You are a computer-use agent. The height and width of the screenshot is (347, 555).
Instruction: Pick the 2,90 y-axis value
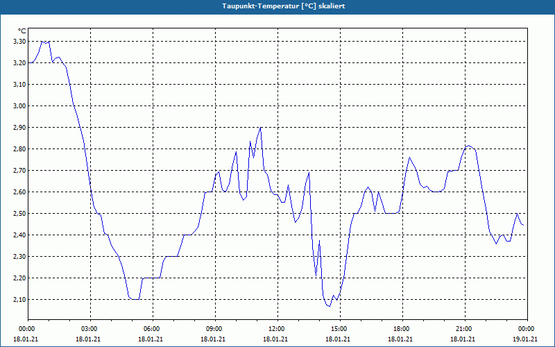[19, 128]
